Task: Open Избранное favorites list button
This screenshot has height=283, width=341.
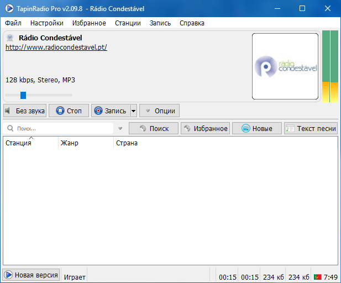Action: coord(205,128)
